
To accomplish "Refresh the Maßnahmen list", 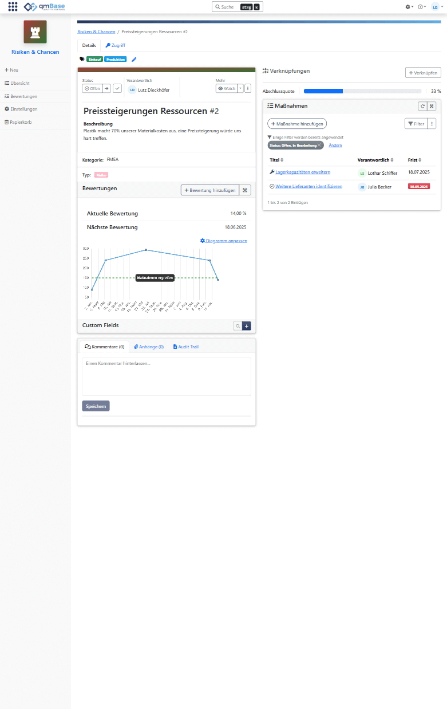I will tap(422, 106).
